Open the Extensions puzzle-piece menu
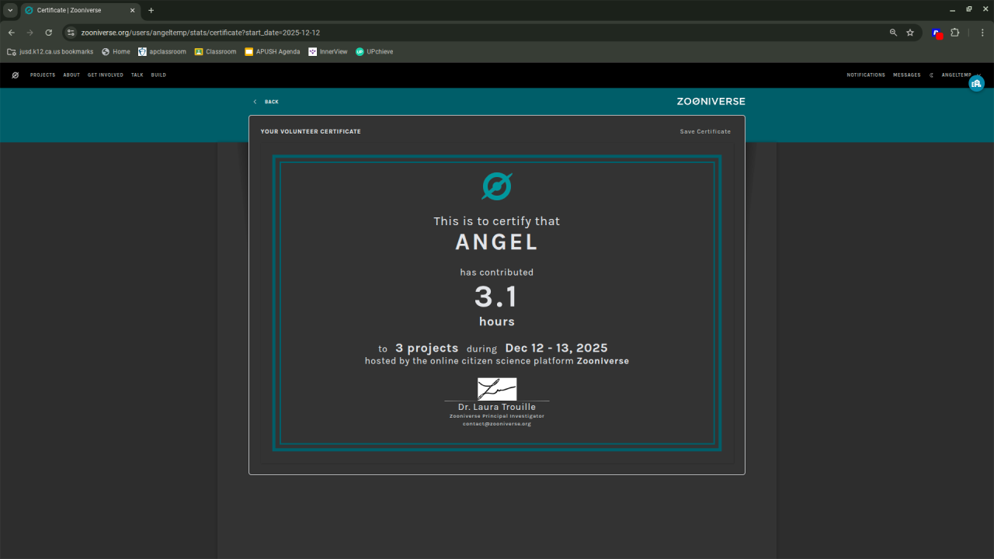This screenshot has width=994, height=559. pyautogui.click(x=955, y=33)
